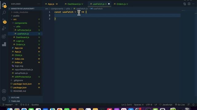This screenshot has width=197, height=110.
Task: Open Login.js file
Action: coord(20,41)
